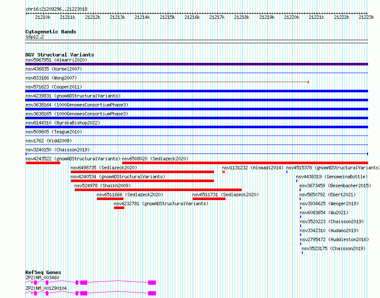Screen dimensions: 380x298
Task: Select nsv3520223 (Chaisson2019) variant label
Action: click(332, 221)
